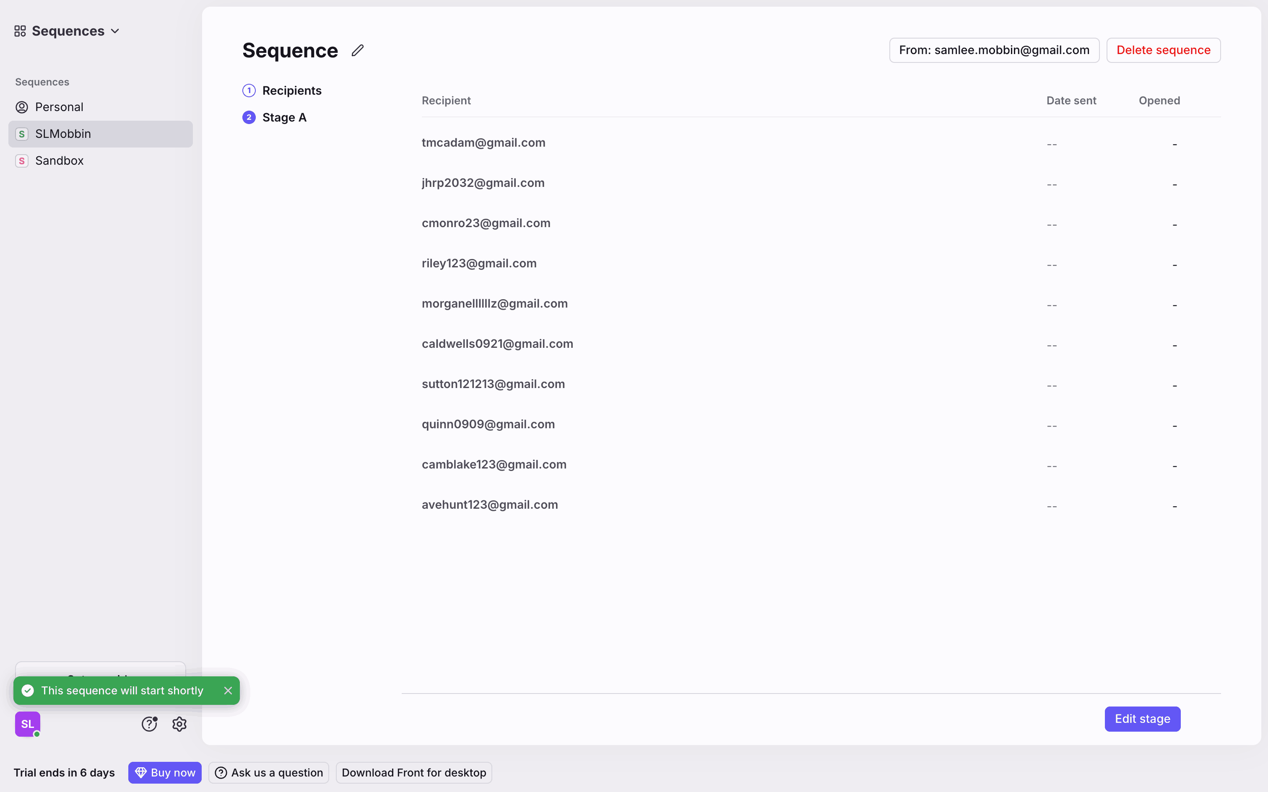Open the settings gear icon

[179, 724]
